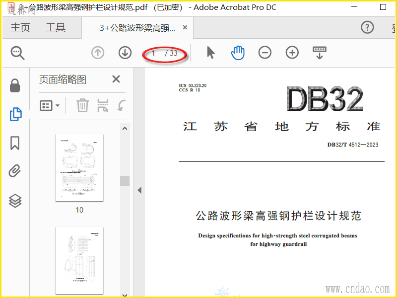Screen dimensions: 397x298
Task: Open the bookmarks panel
Action: [x=15, y=143]
